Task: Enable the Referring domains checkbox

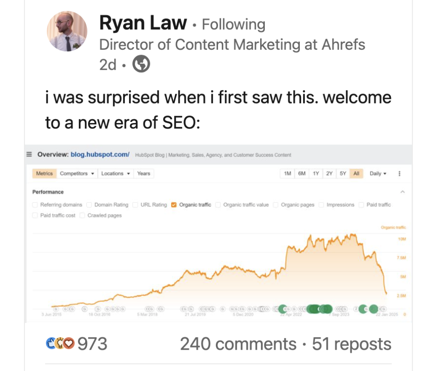Action: [35, 205]
